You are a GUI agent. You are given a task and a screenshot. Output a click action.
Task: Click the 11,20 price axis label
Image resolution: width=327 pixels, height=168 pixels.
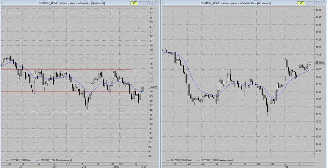318,47
